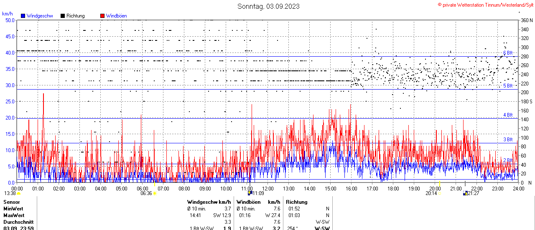Click the 03:00 tick on the time axis
Screen dimensions: 535x230
80,188
